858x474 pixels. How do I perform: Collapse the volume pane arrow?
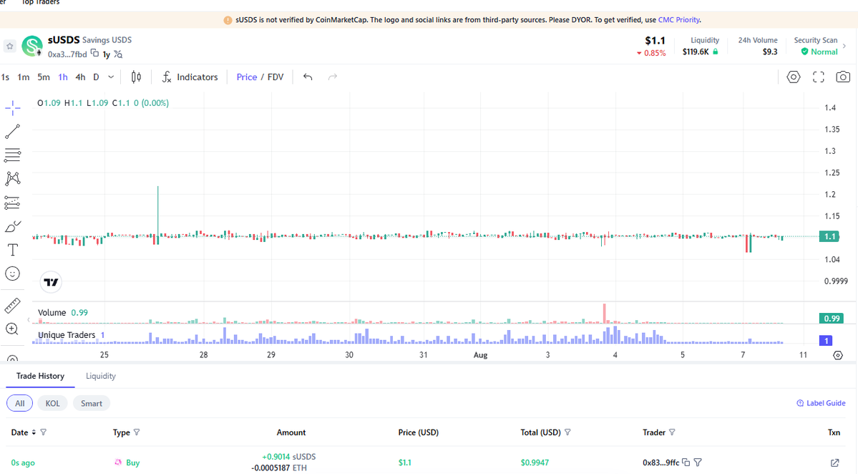(29, 320)
